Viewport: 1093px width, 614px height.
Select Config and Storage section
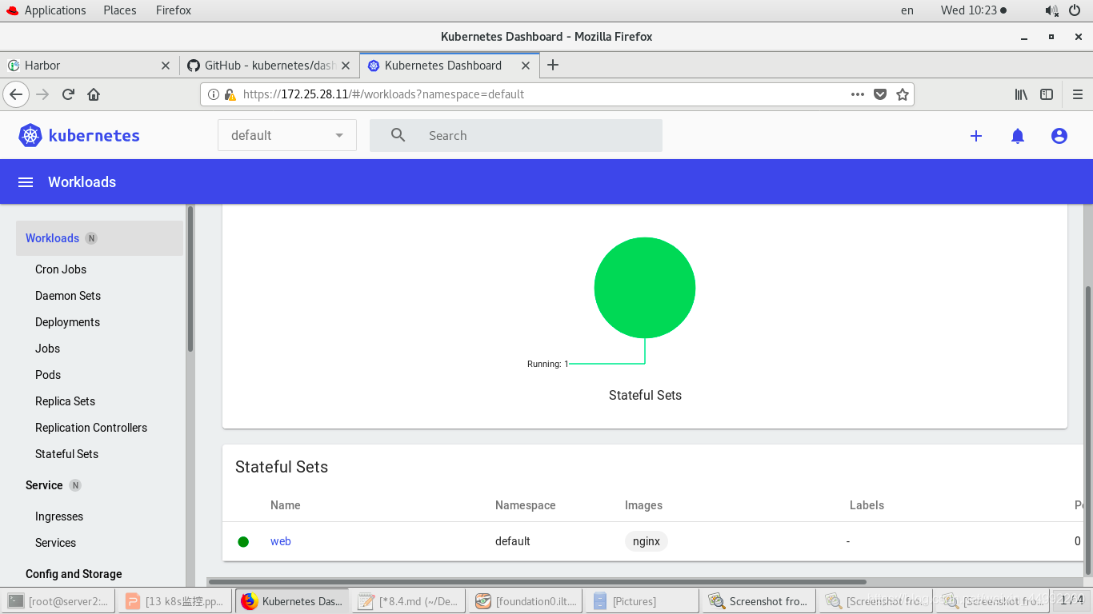coord(74,574)
